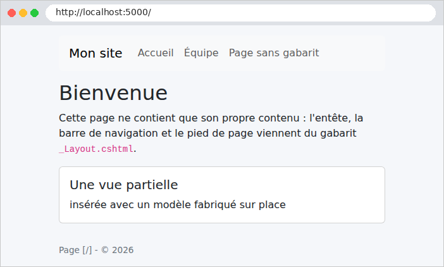Click the footer text Page [/] - © 2026

(96, 250)
